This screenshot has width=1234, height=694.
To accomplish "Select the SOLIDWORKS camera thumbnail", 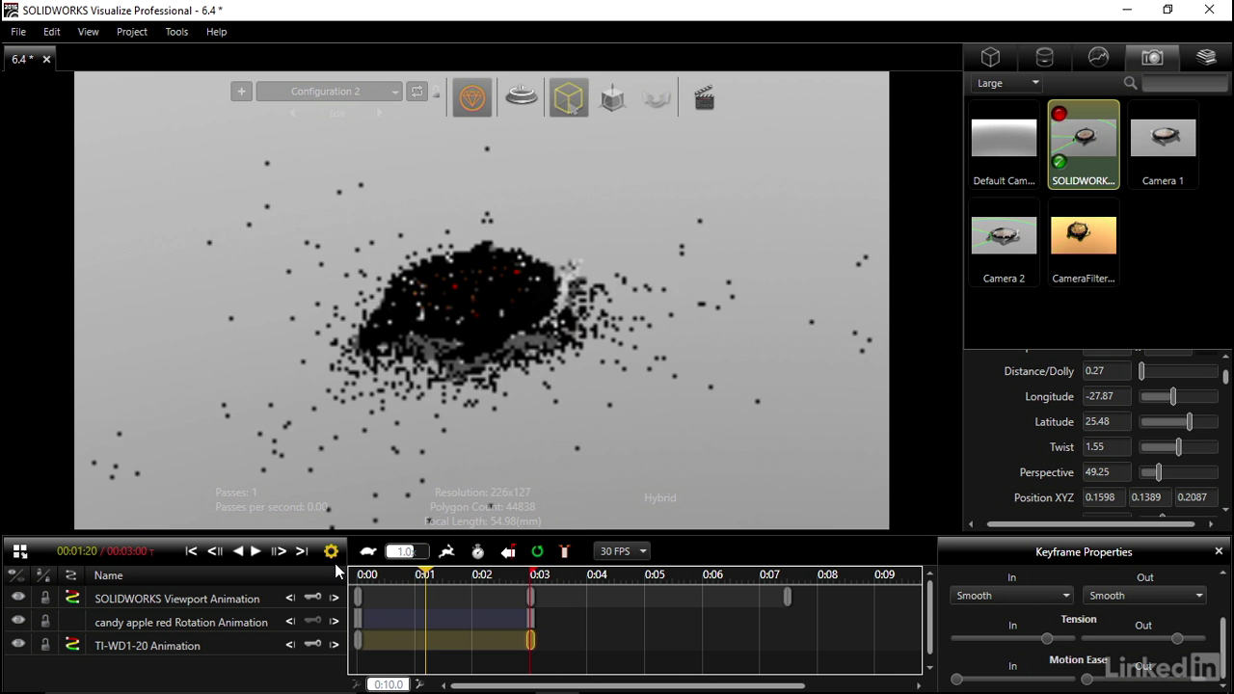I will tap(1084, 146).
